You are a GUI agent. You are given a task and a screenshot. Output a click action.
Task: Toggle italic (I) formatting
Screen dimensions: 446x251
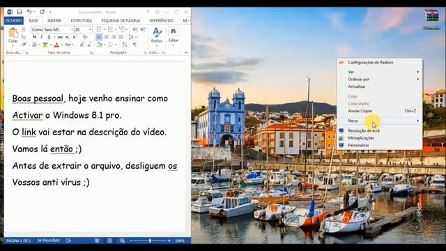42,37
